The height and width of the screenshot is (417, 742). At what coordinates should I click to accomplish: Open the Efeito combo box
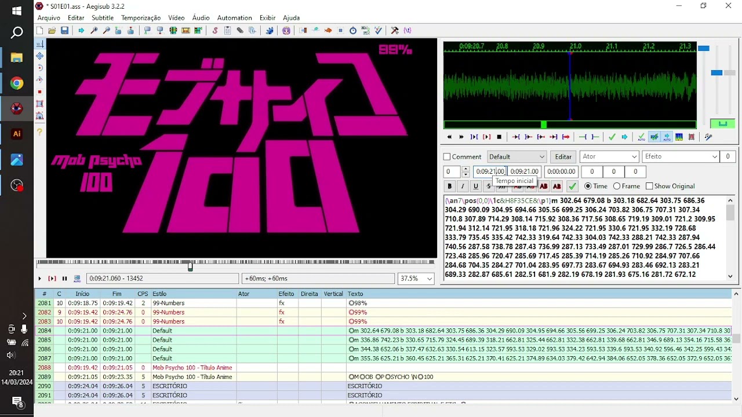[681, 157]
